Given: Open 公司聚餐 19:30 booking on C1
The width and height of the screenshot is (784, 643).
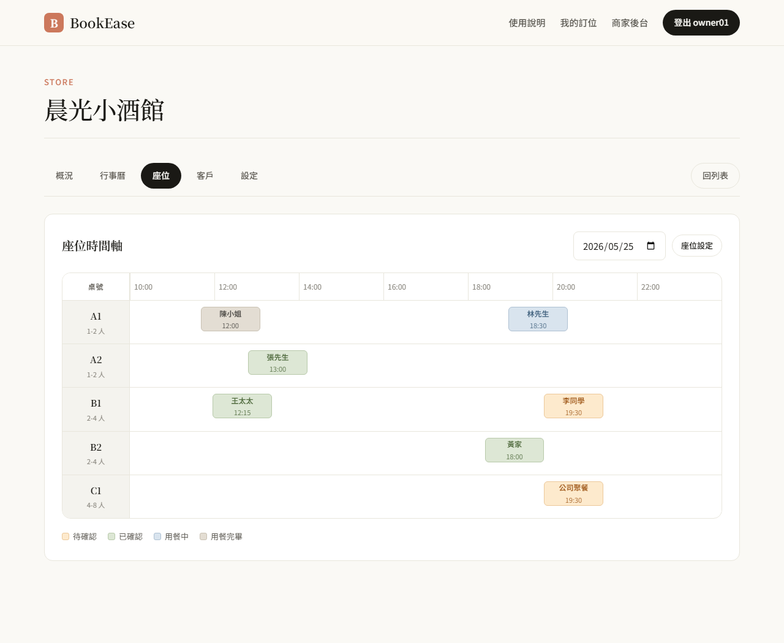Looking at the screenshot, I should [573, 494].
